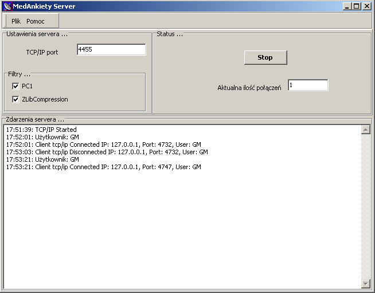375x293 pixels.
Task: Open the Pomoc menu
Action: pos(35,21)
